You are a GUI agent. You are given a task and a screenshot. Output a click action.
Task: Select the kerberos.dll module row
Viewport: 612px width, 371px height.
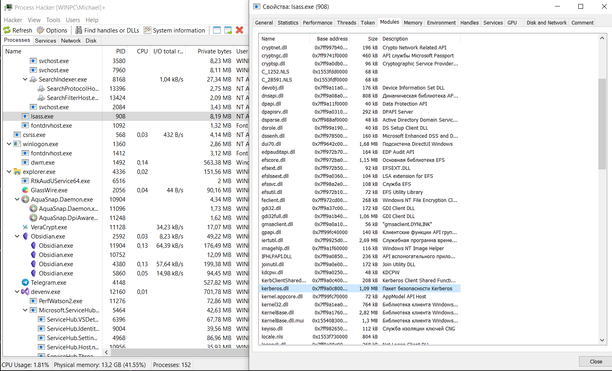tap(360, 288)
